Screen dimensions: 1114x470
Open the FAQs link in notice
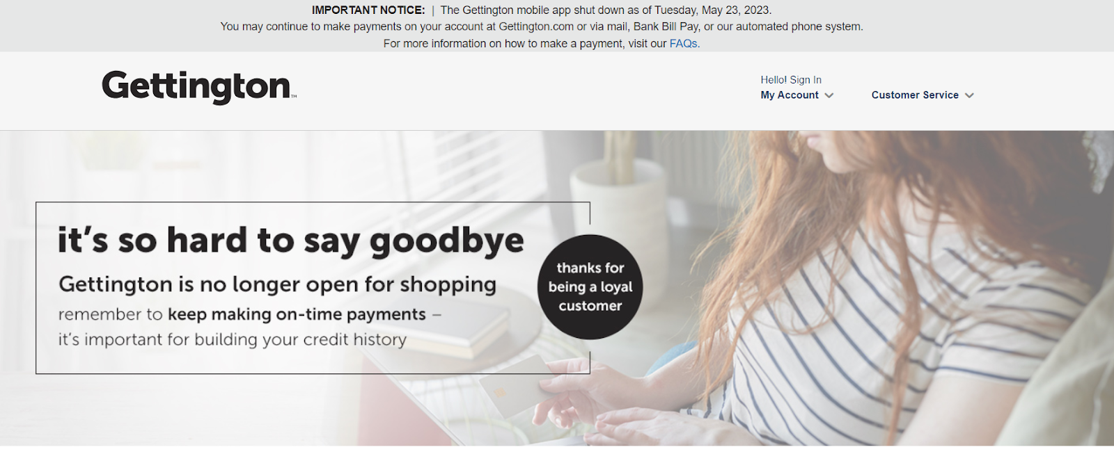pyautogui.click(x=683, y=43)
